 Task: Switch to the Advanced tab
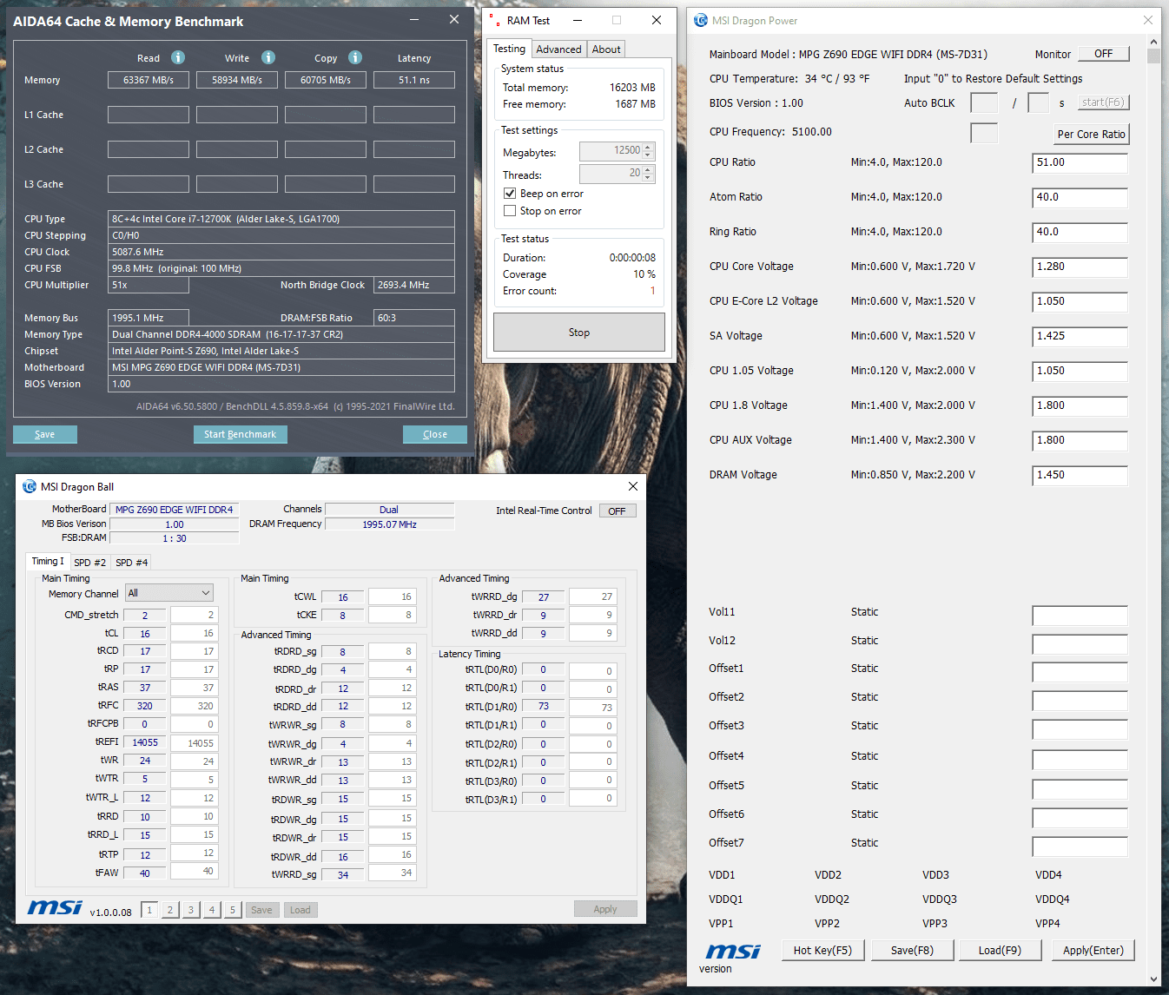(558, 49)
